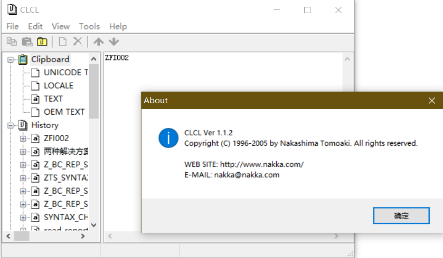The image size is (443, 258).
Task: Click the LOCALE item page icon
Action: point(35,86)
